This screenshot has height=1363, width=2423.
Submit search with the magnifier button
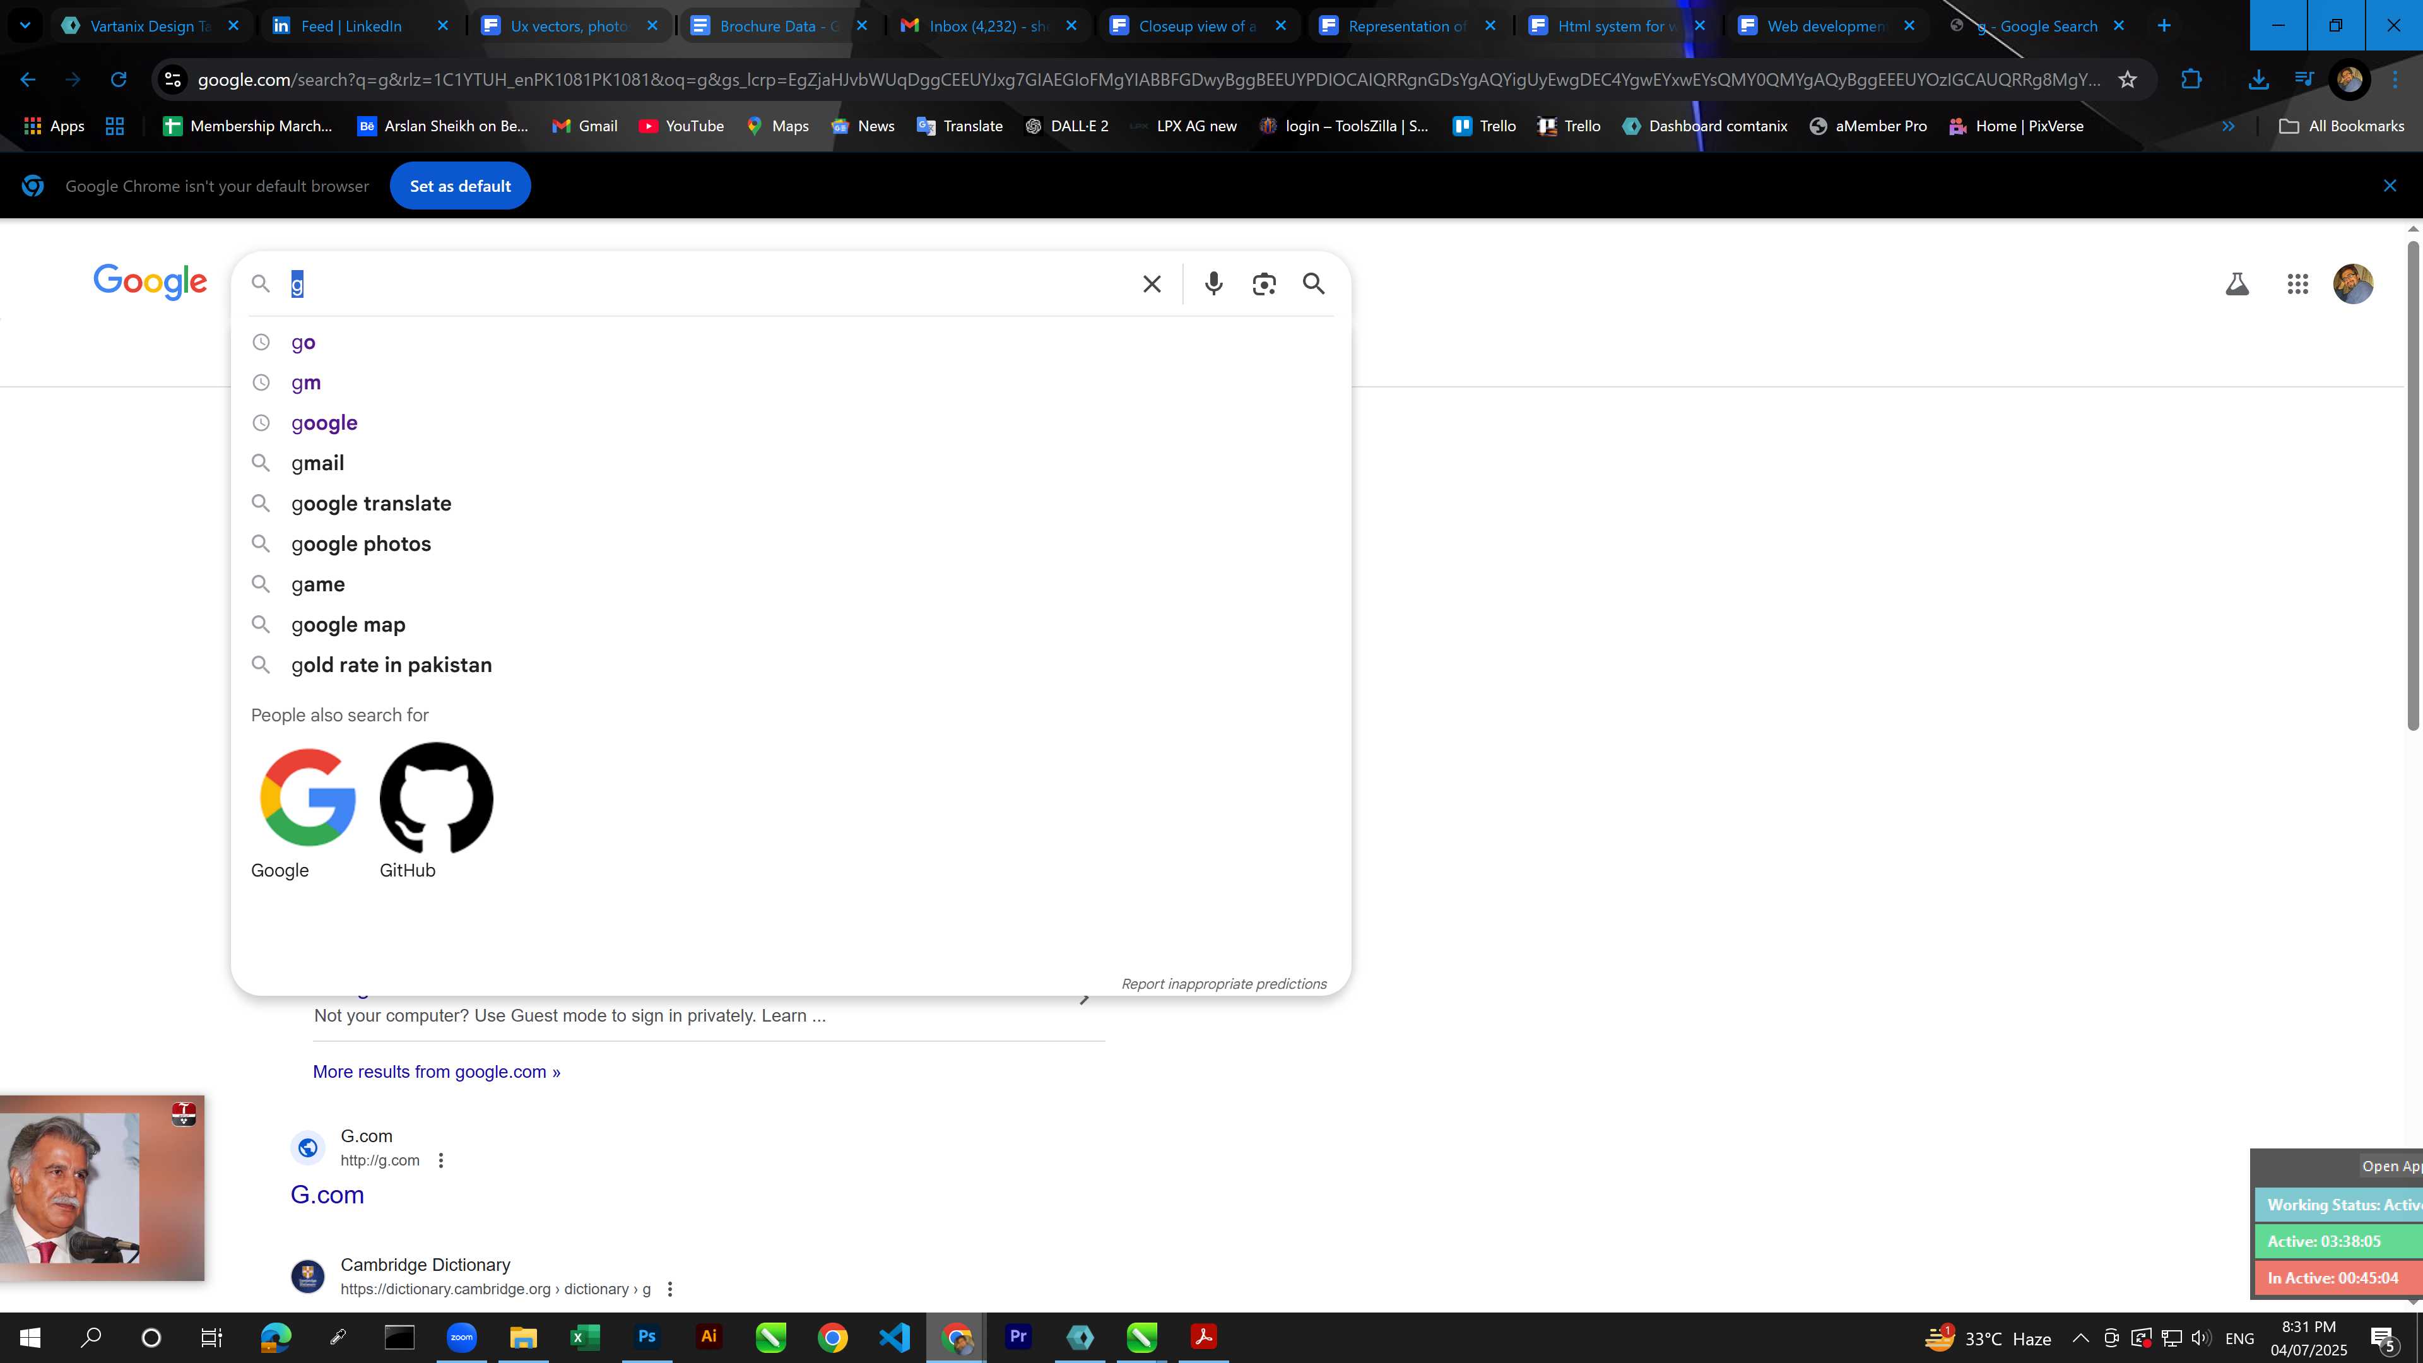pyautogui.click(x=1314, y=284)
